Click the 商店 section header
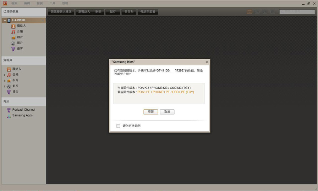318x191 pixels. pos(23,101)
